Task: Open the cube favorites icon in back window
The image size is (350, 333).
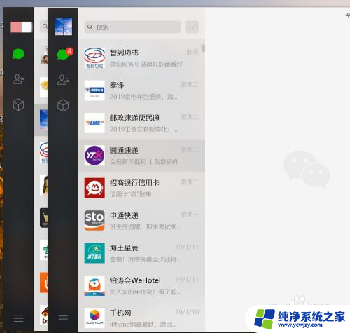Action: pyautogui.click(x=18, y=104)
